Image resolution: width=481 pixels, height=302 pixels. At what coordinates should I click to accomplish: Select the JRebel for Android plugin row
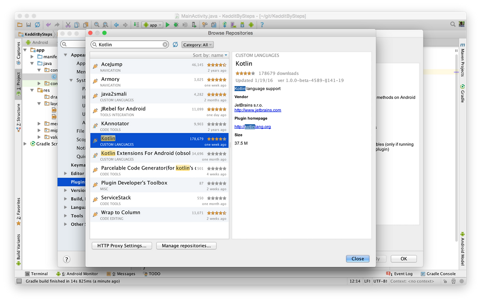(x=159, y=111)
